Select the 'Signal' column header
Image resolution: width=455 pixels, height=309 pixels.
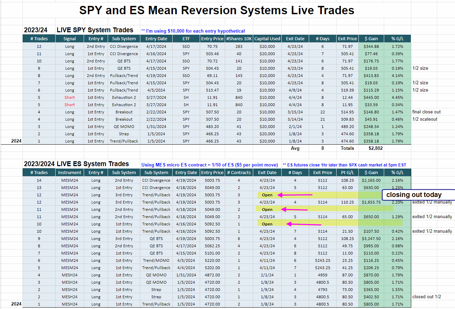click(69, 38)
